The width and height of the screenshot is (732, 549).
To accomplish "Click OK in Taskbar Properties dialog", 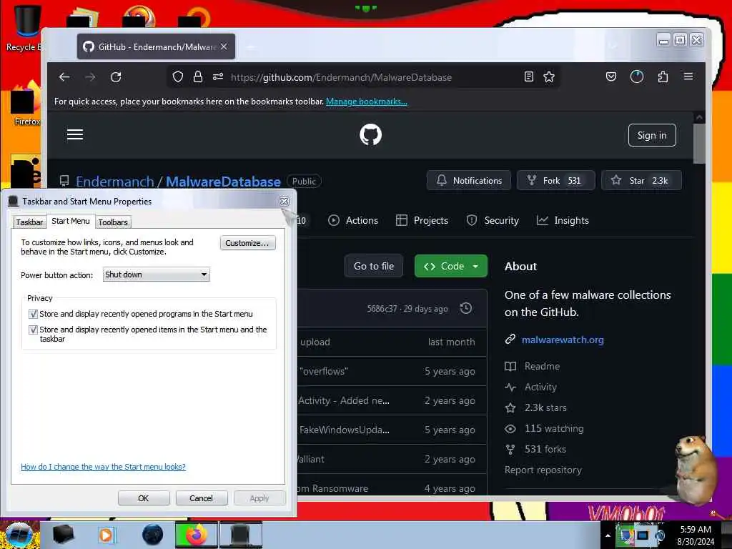I will [143, 498].
